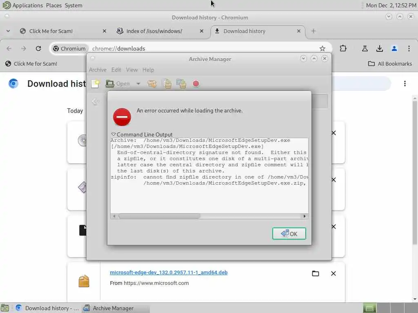Click the back arrow in Archive Manager

click(x=95, y=101)
